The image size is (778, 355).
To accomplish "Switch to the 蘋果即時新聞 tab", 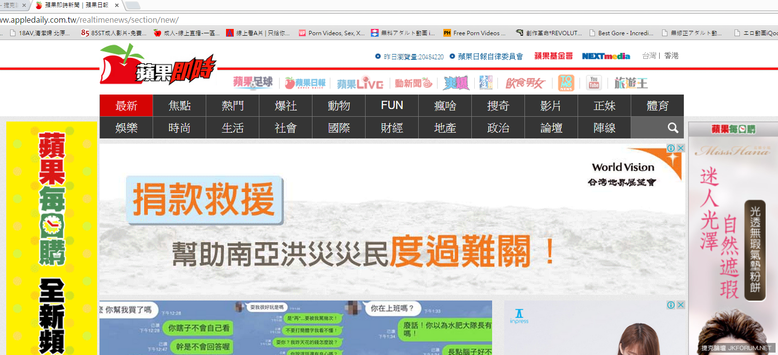I will click(x=76, y=5).
